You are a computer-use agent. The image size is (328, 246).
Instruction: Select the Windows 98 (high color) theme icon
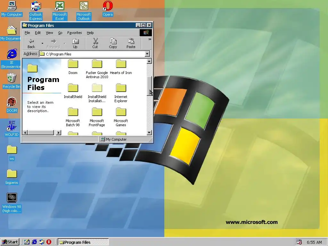pos(12,203)
